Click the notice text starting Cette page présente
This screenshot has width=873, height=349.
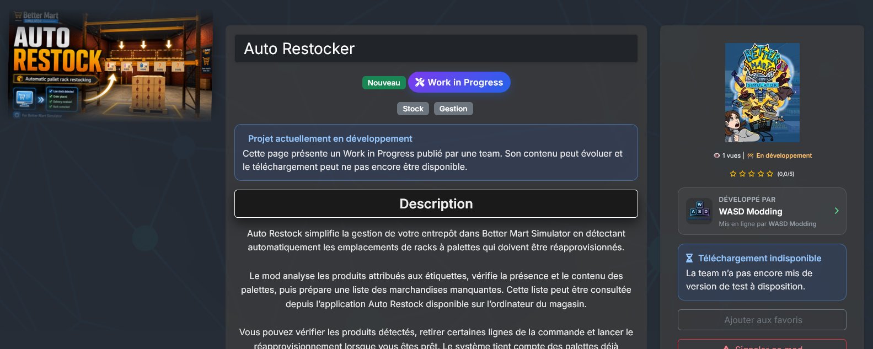tap(433, 160)
